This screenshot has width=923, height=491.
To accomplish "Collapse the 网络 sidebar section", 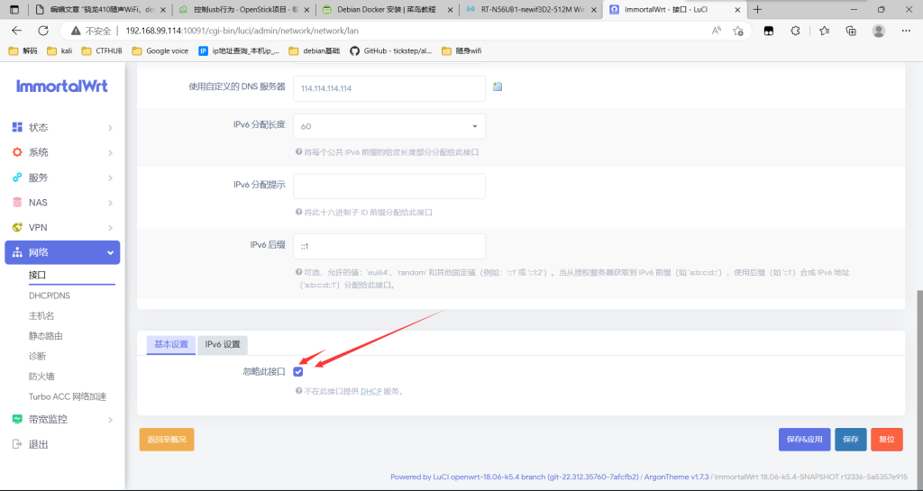I will (61, 253).
